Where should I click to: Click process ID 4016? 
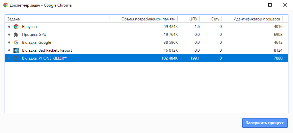[x=278, y=27]
